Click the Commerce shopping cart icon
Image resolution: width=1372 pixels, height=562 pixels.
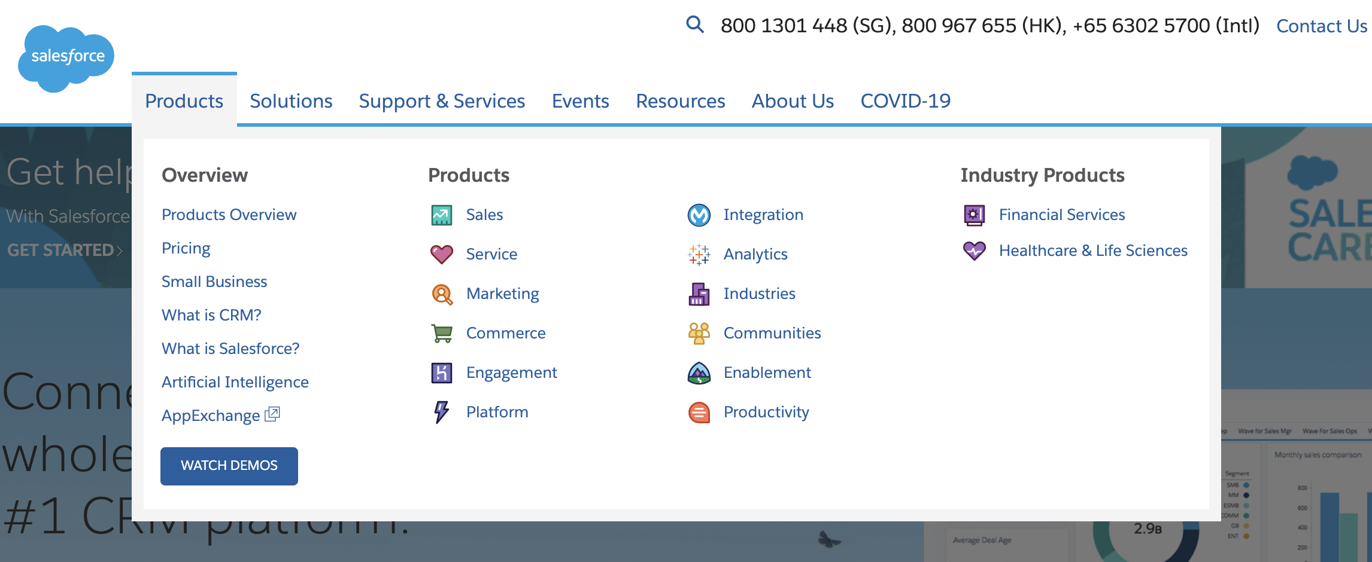click(442, 333)
